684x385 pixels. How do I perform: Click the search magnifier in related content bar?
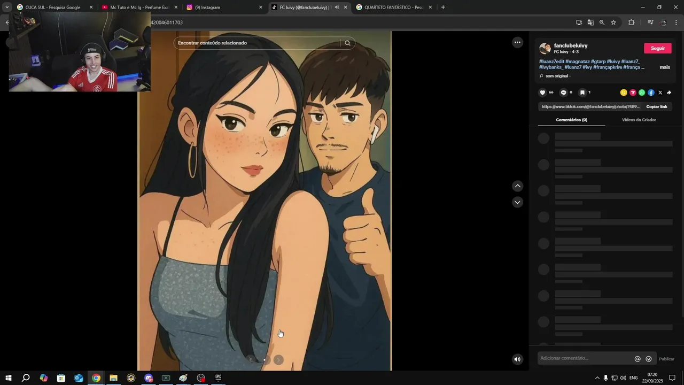point(347,43)
